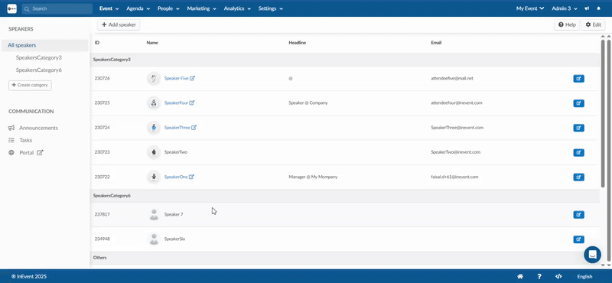Expand the Settings menu
The image size is (612, 283).
[x=271, y=8]
